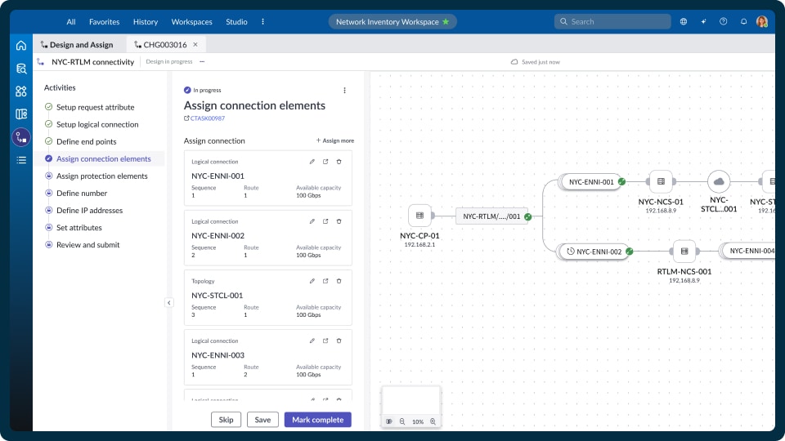
Task: Open the Favorites menu
Action: pos(104,21)
